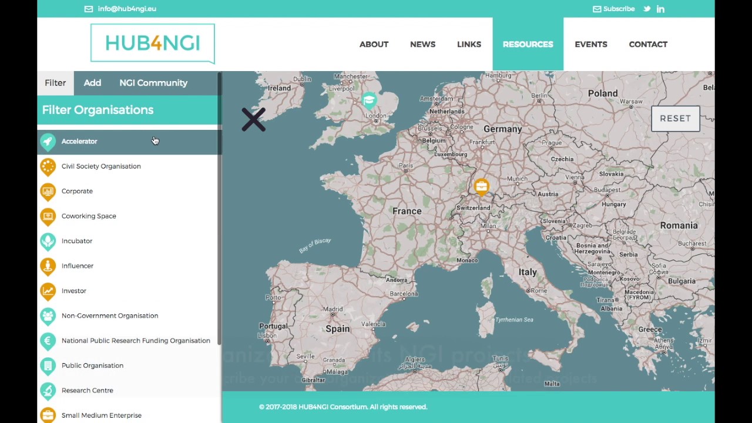Click the Non-Government Organisation pin icon
This screenshot has width=752, height=423.
click(48, 316)
